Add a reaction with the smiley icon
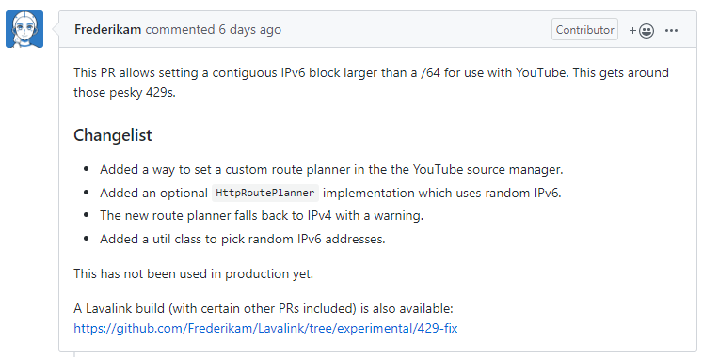This screenshot has height=357, width=703. tap(646, 30)
